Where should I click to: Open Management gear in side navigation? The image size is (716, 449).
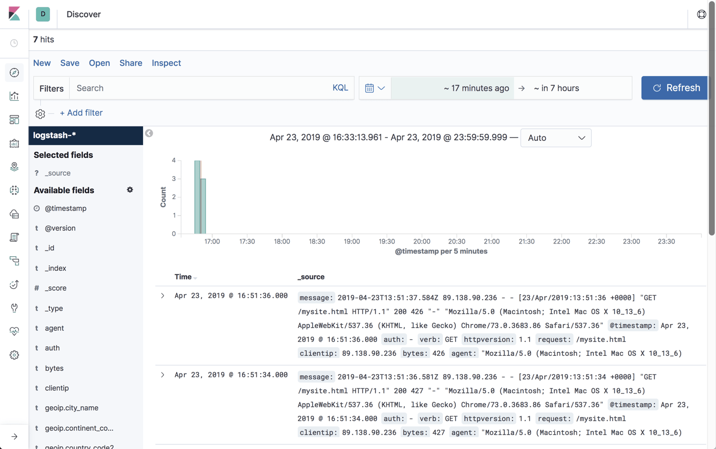click(x=14, y=355)
